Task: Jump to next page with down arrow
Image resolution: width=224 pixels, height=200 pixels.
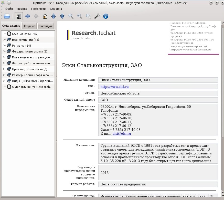Action: tap(62, 16)
